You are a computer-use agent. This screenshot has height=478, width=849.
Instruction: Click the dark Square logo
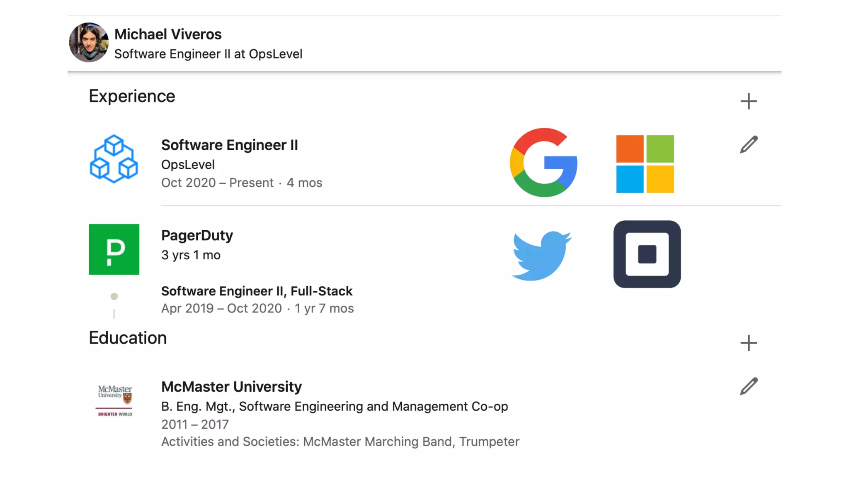pyautogui.click(x=647, y=254)
